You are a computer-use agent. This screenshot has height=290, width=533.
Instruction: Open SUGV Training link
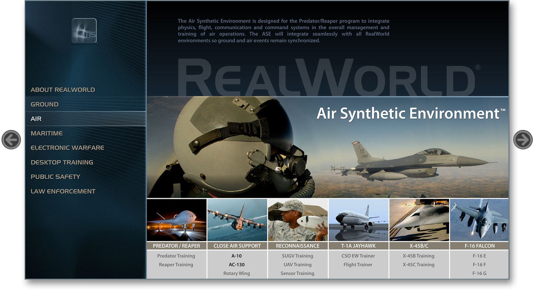(x=297, y=256)
